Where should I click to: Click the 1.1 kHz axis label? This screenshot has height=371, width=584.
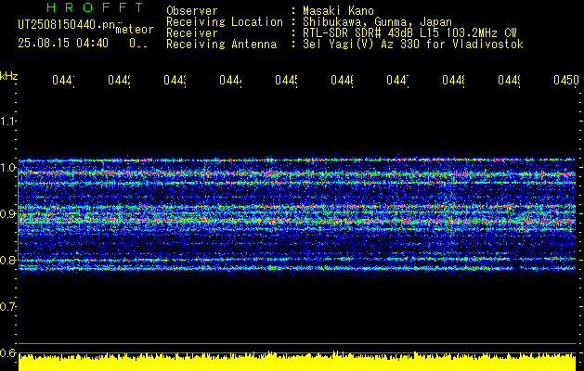pyautogui.click(x=7, y=121)
